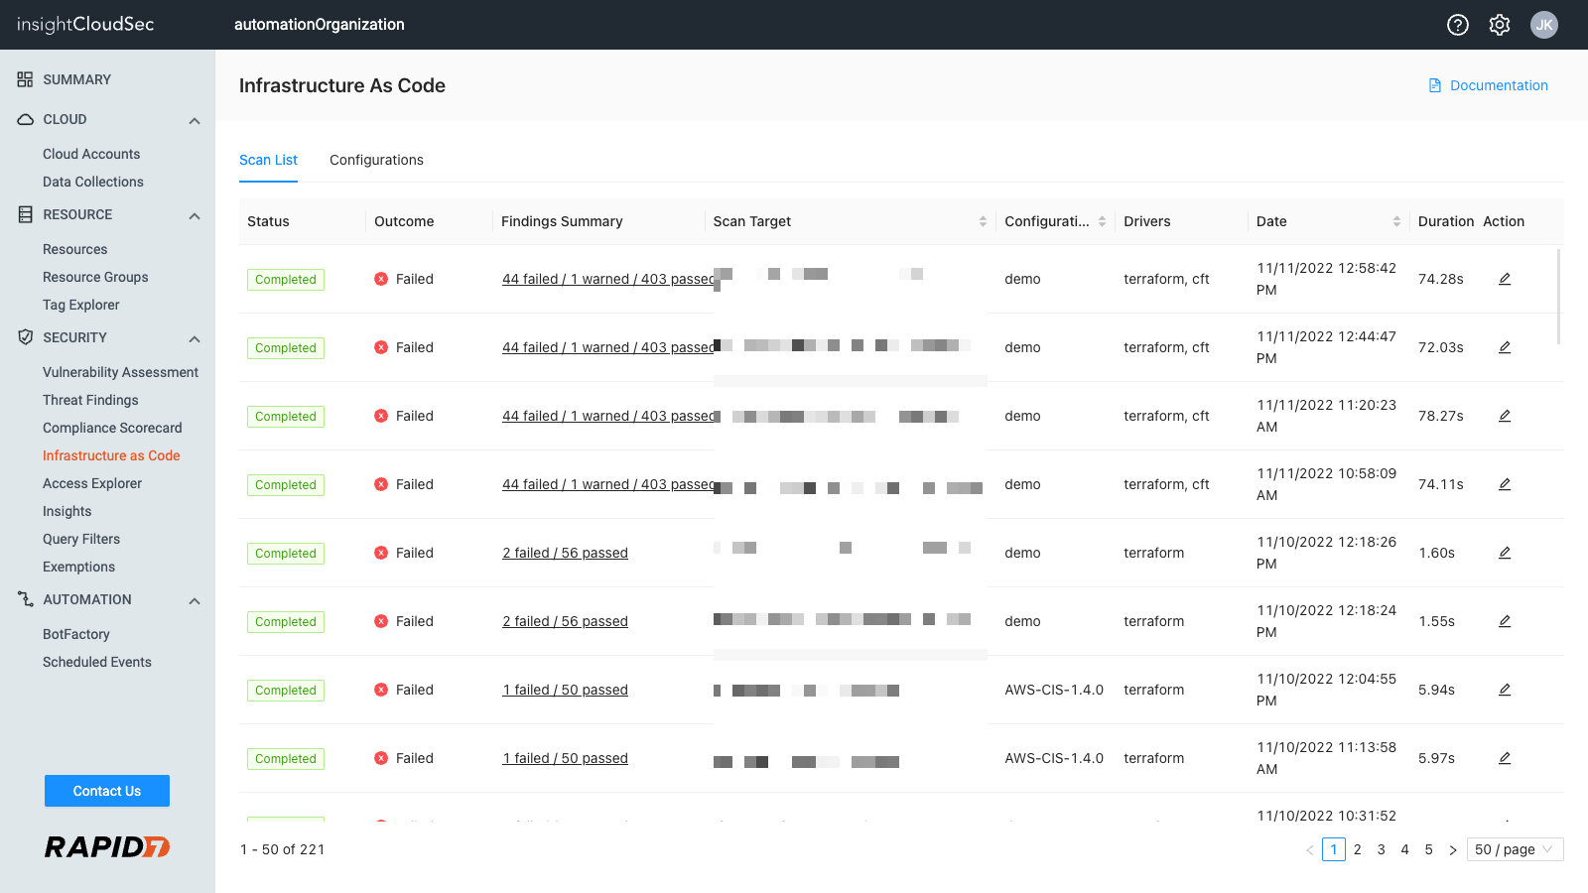The width and height of the screenshot is (1588, 893).
Task: Open BotFactory in the sidebar
Action: 76,634
